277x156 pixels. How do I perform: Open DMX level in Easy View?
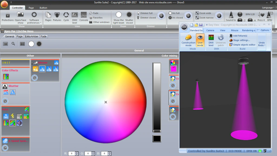(x=211, y=41)
